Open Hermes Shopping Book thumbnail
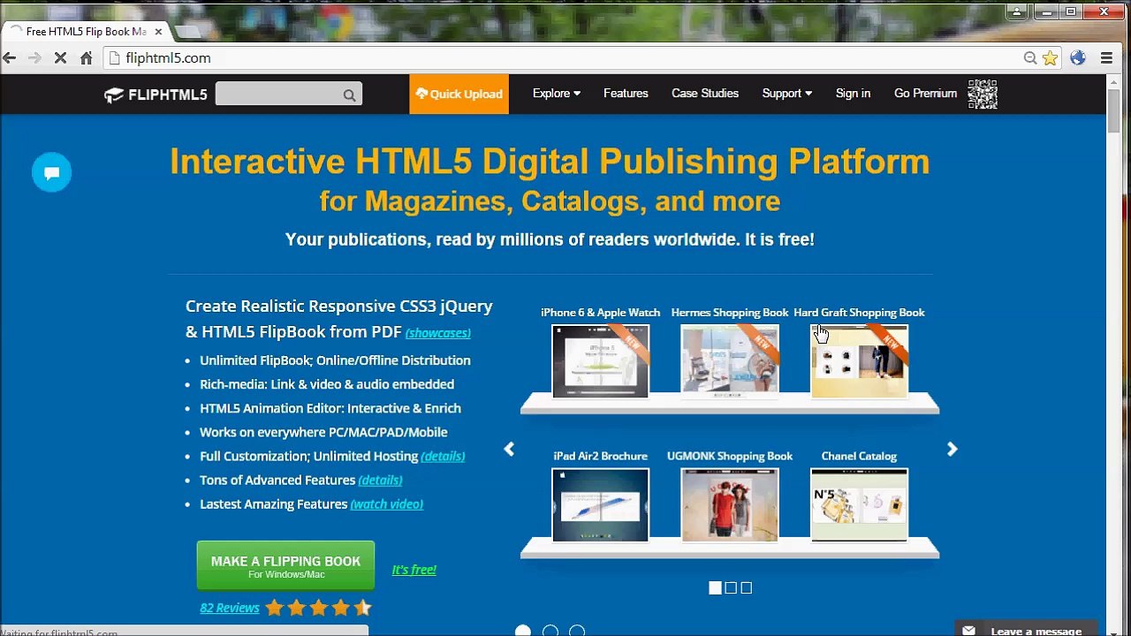Image resolution: width=1131 pixels, height=636 pixels. pyautogui.click(x=730, y=361)
